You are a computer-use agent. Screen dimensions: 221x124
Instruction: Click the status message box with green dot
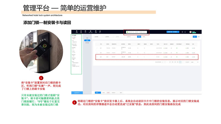[x=136, y=32]
